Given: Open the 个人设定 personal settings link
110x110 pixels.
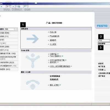Looking at the screenshot, I should pos(53,44).
